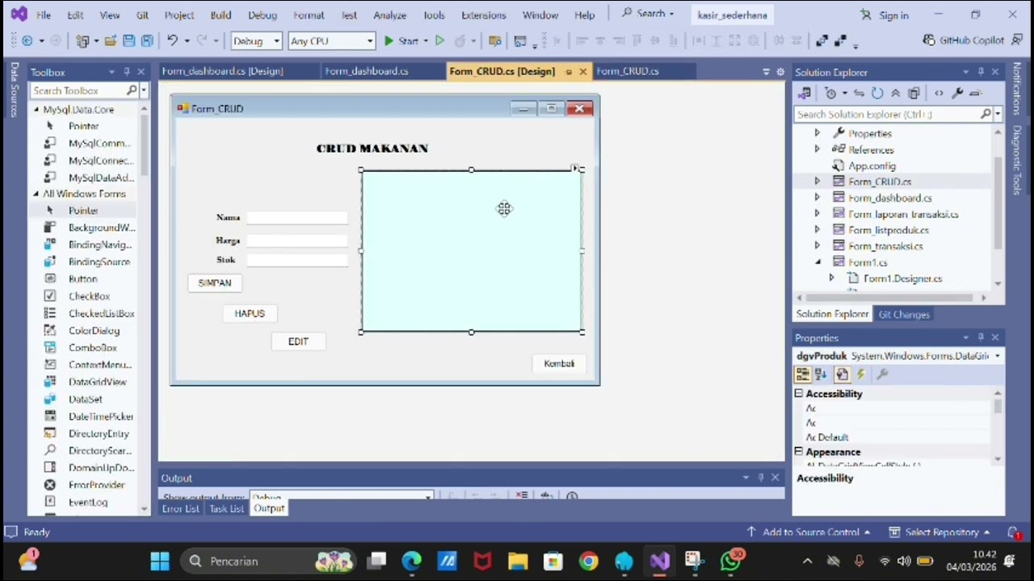
Task: Collapse the All Windows Forms toolbox group
Action: 36,194
